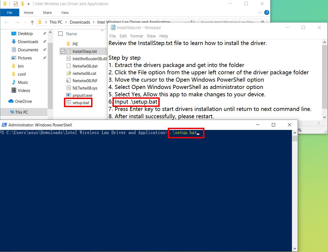Click the pin icon next to Pictures
The image size is (328, 252).
[44, 58]
